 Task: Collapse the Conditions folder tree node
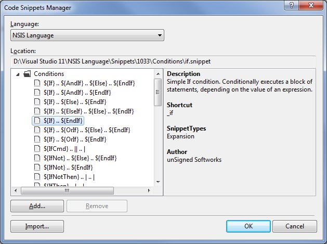[18, 74]
